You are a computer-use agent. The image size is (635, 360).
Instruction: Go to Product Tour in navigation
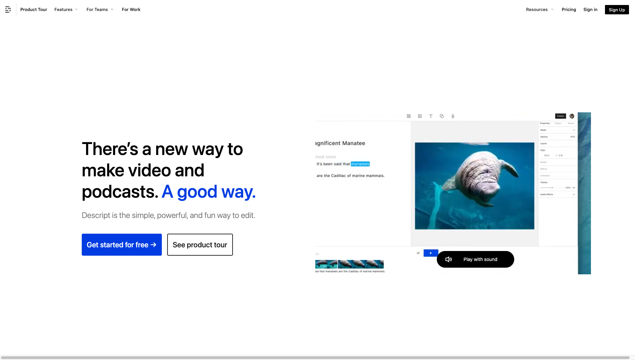[x=34, y=10]
